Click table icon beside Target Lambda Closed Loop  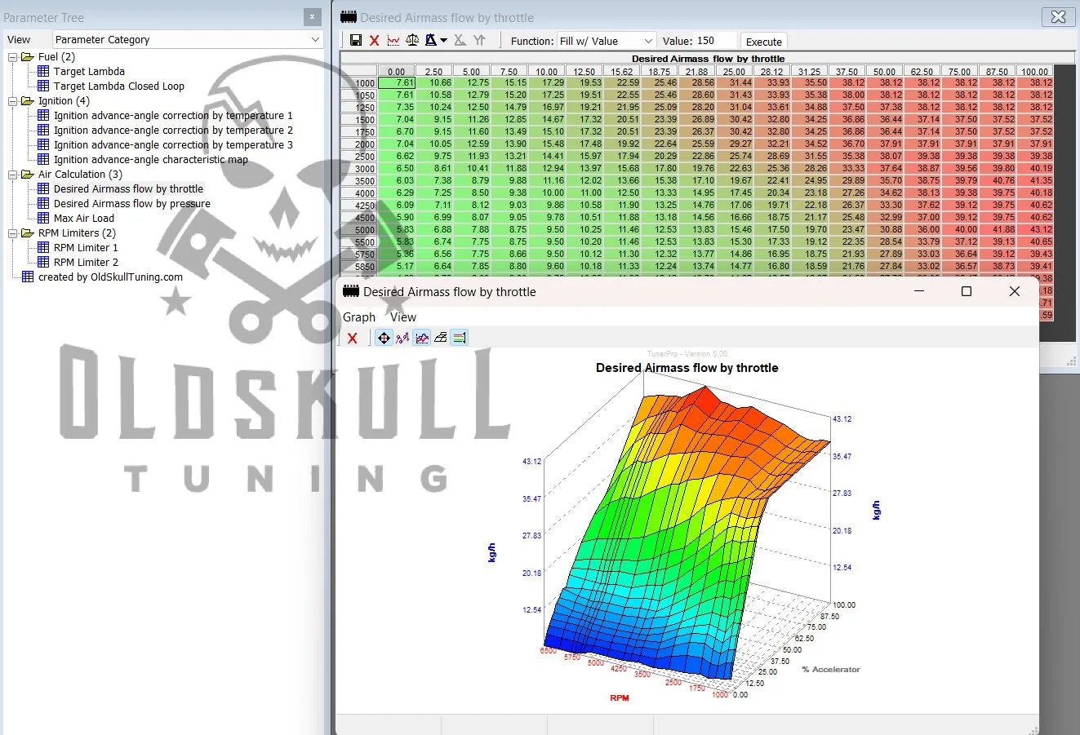click(43, 86)
